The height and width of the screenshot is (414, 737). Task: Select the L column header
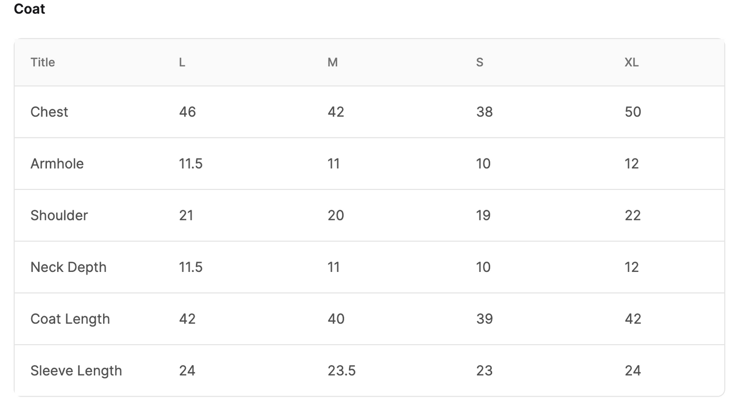(x=182, y=62)
